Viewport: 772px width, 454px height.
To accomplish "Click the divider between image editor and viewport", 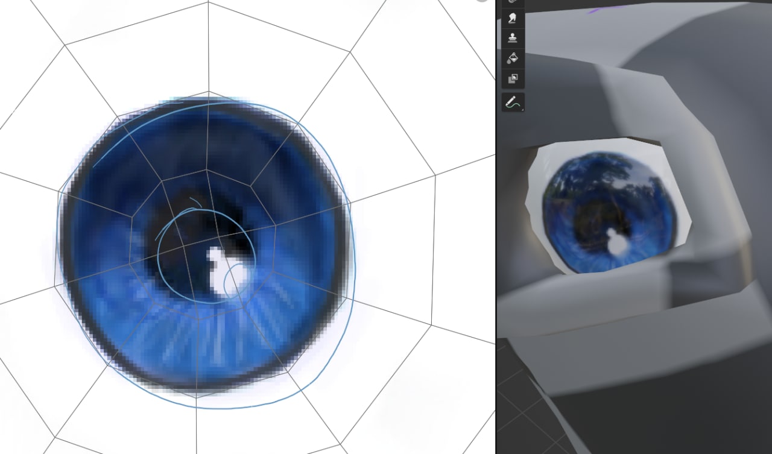I will click(x=496, y=241).
